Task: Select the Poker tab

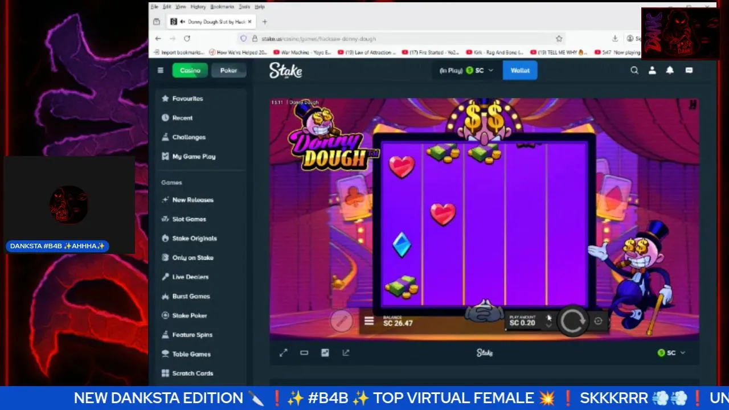Action: point(228,70)
